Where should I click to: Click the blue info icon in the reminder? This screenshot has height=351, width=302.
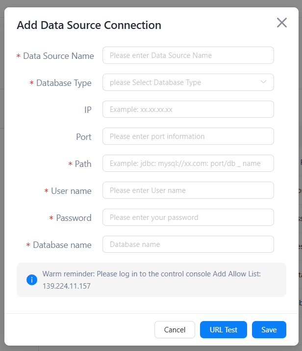click(x=32, y=280)
